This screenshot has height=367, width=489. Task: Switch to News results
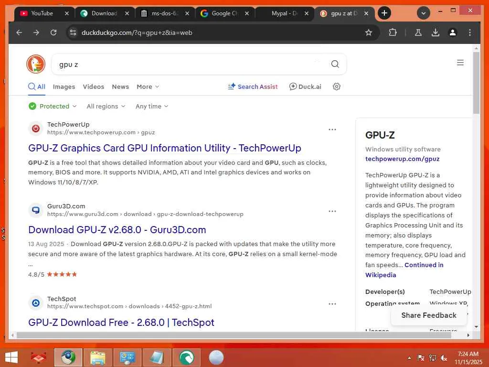pyautogui.click(x=120, y=87)
